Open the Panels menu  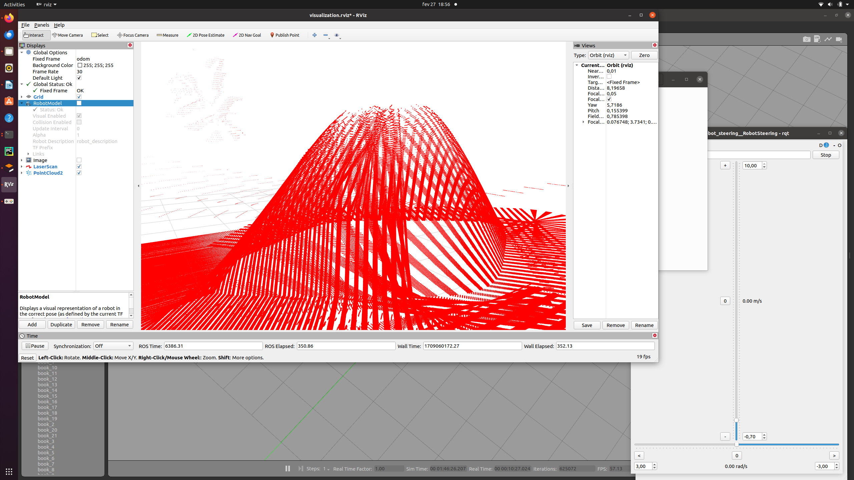(41, 25)
